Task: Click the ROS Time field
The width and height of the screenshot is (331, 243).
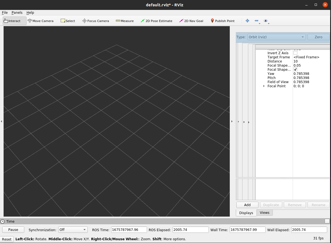Action: click(x=129, y=230)
